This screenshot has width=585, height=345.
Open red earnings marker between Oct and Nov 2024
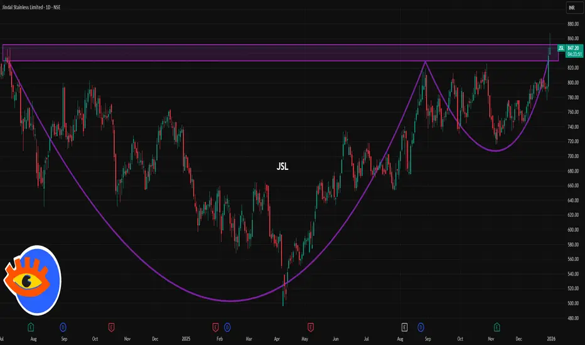pyautogui.click(x=111, y=327)
